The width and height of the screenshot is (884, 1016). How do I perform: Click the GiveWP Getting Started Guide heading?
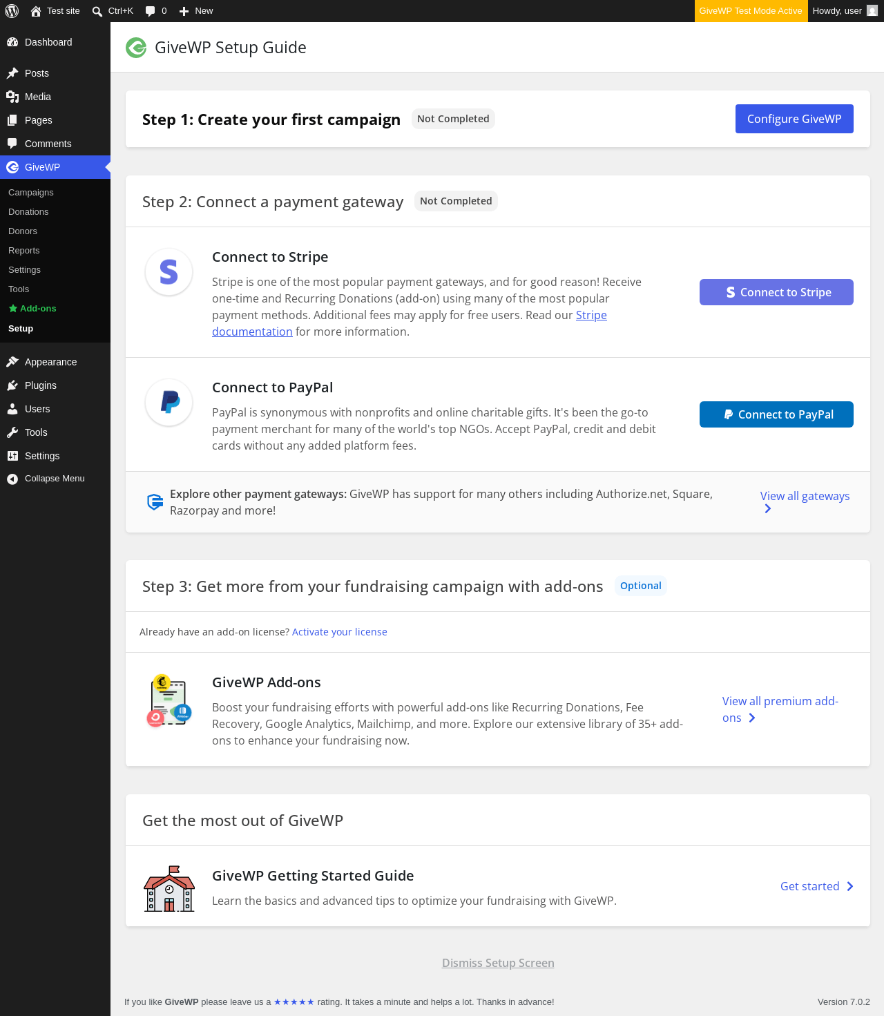(313, 876)
